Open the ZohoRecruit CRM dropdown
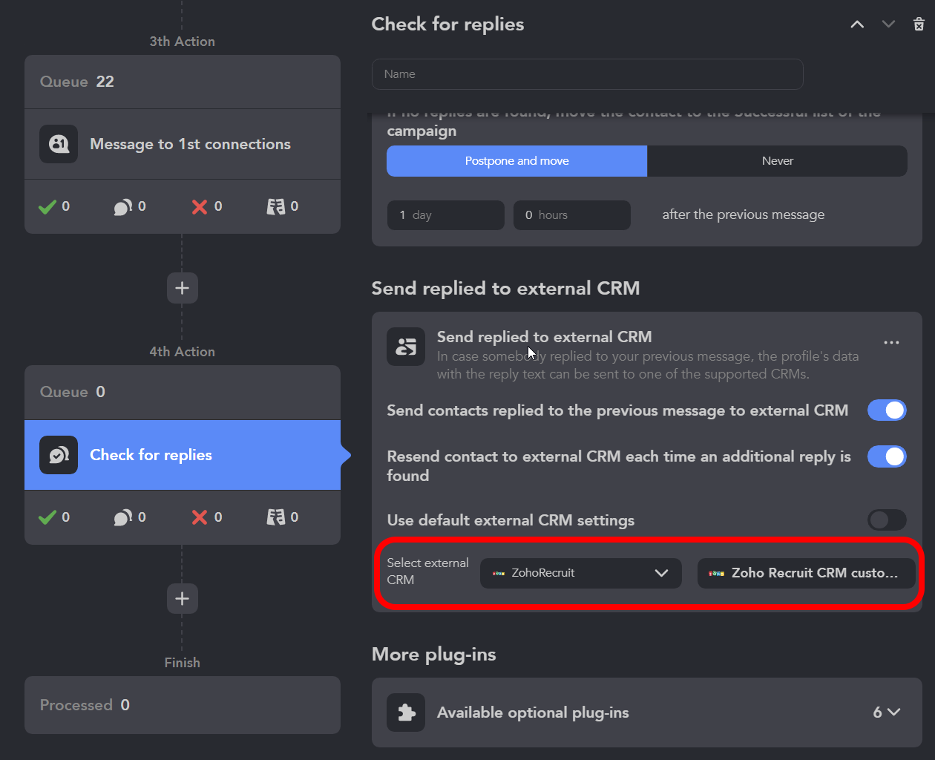Screen dimensions: 935x760 581,573
